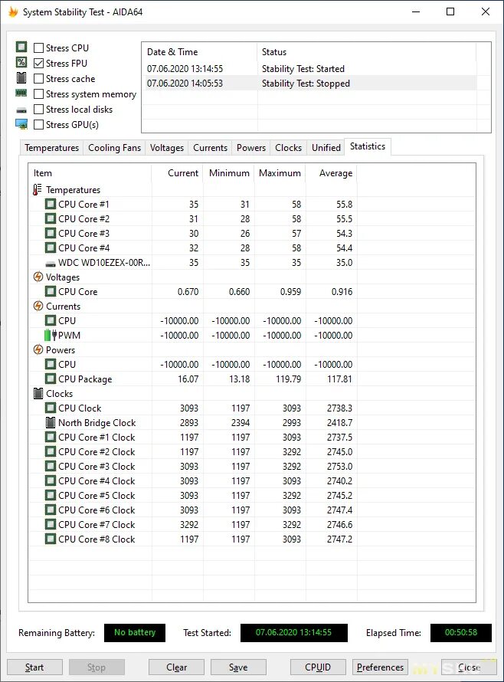The height and width of the screenshot is (682, 504).
Task: Click the lightning icon next to Powers
Action: 38,349
